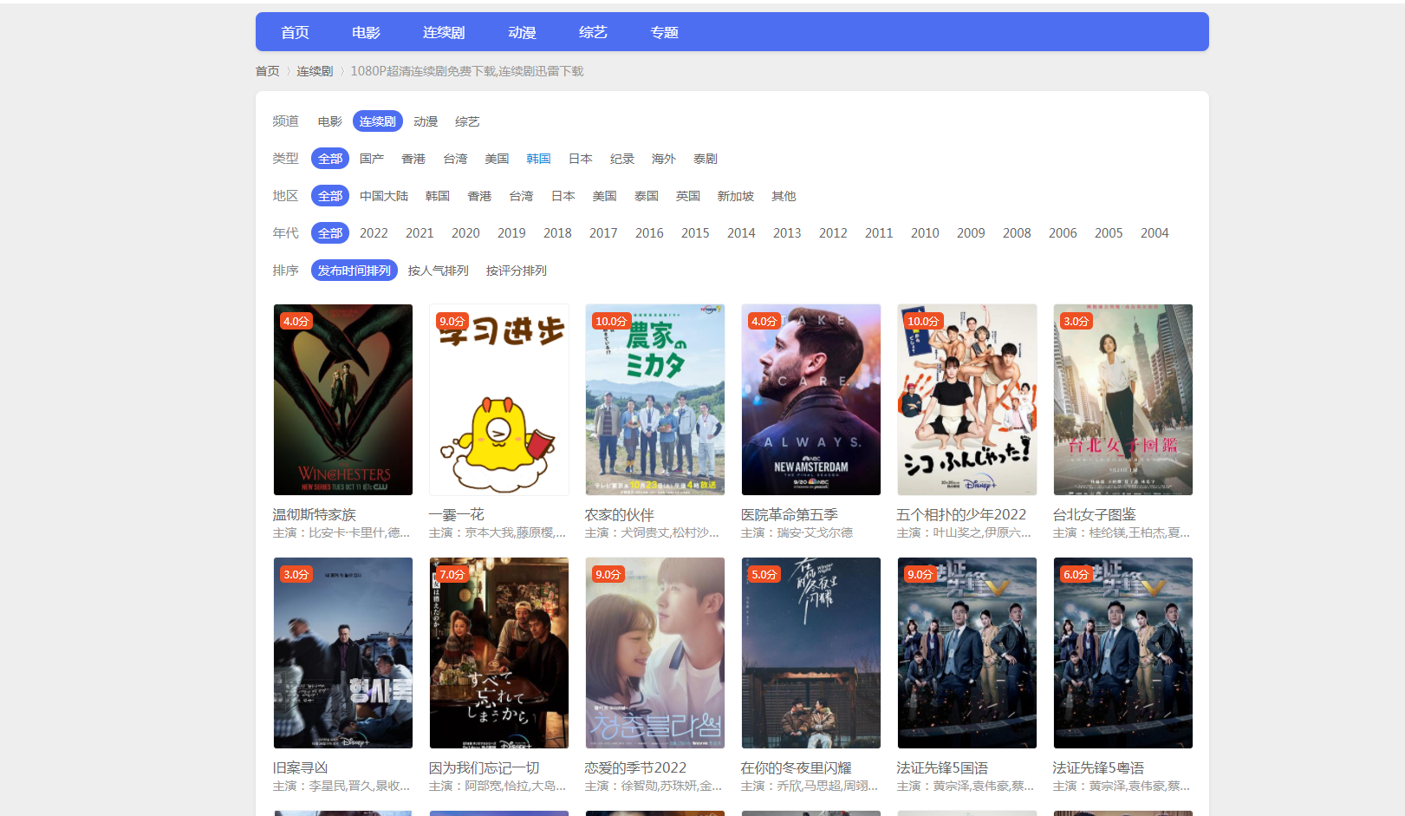Open the 法证先锋5粤语 poster thumbnail
The height and width of the screenshot is (816, 1405).
tap(1123, 653)
